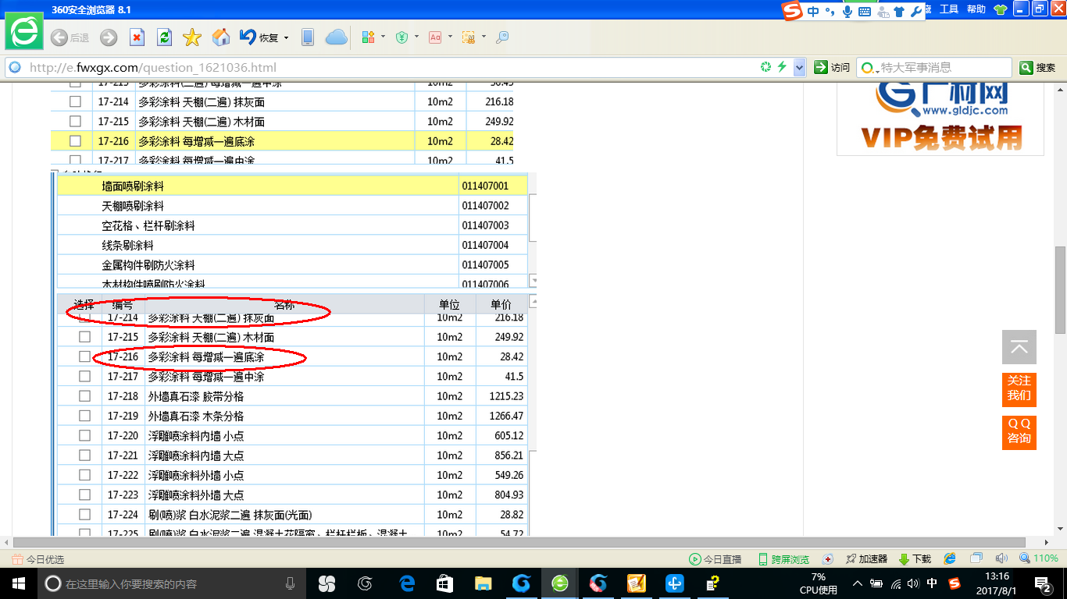
Task: Click 跨屏浏览 in status bar
Action: (x=783, y=559)
